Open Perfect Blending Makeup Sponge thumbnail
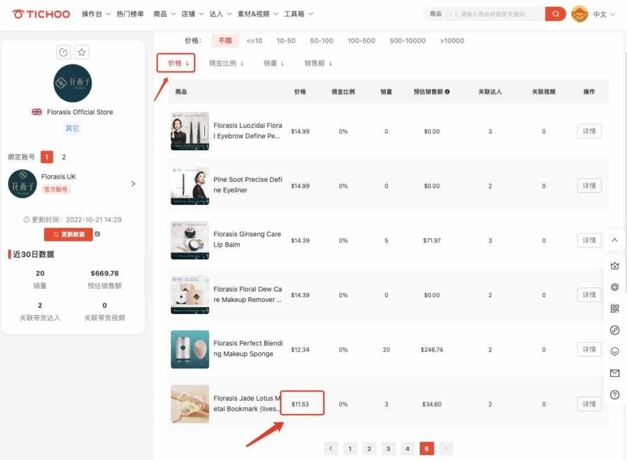The height and width of the screenshot is (460, 627). (x=190, y=350)
